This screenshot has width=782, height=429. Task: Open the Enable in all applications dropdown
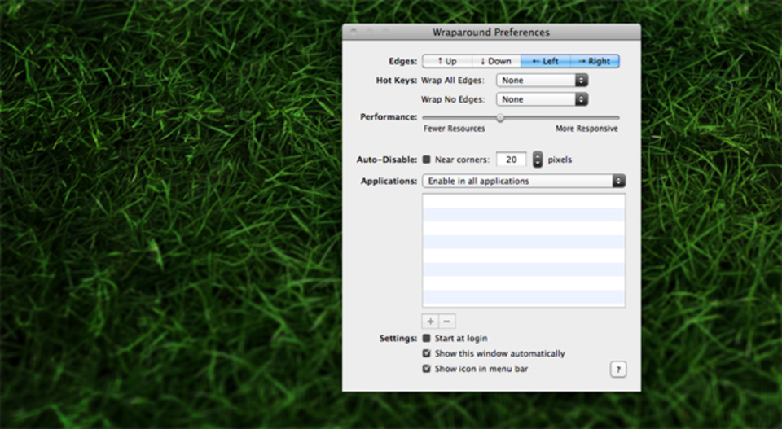[524, 181]
